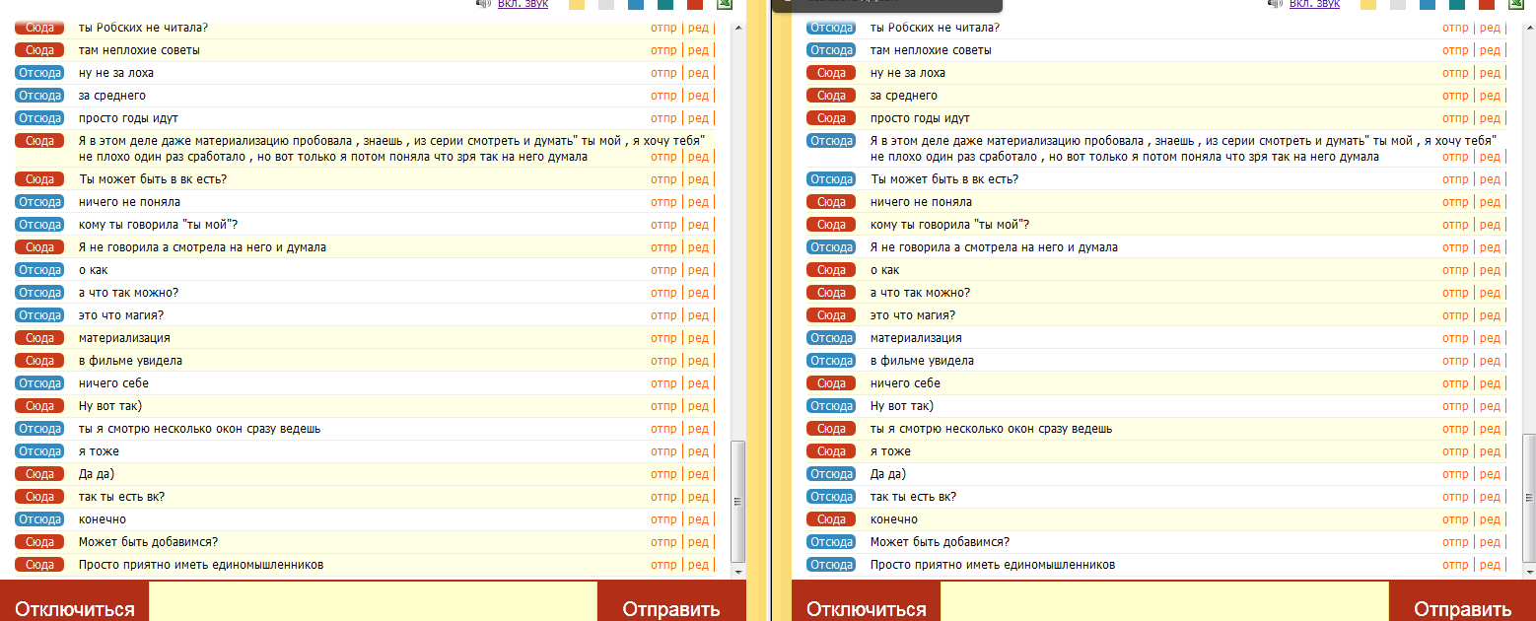Focus the message input field in the left chat

tap(373, 602)
